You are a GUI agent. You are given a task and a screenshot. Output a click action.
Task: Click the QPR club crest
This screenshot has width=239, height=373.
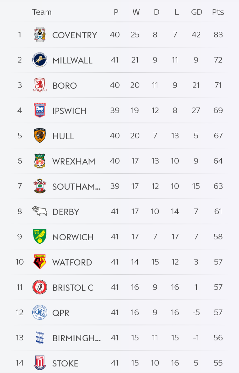40,312
